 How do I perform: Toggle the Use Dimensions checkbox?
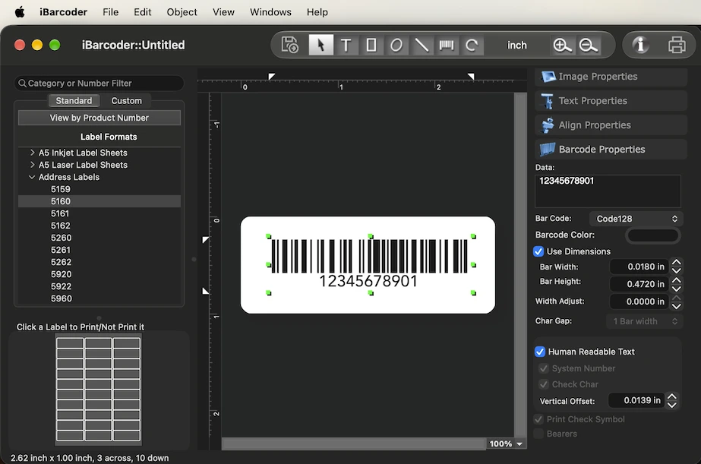(x=538, y=251)
